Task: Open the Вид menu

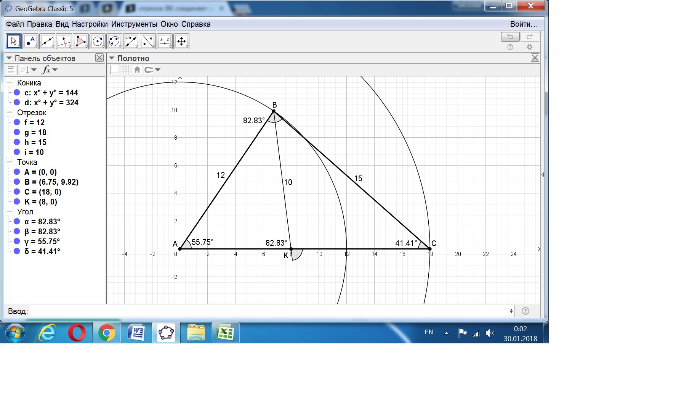Action: [62, 24]
